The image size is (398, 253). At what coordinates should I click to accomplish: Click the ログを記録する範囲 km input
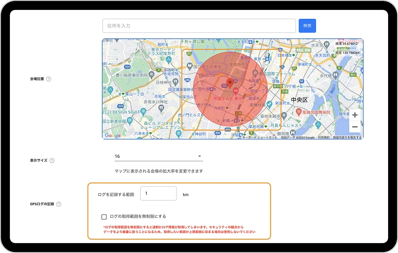point(159,194)
